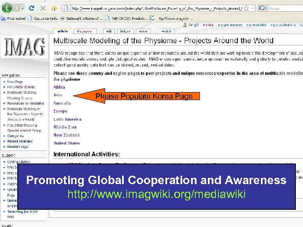Open Searching the IMAG Wiki link

click(x=22, y=214)
